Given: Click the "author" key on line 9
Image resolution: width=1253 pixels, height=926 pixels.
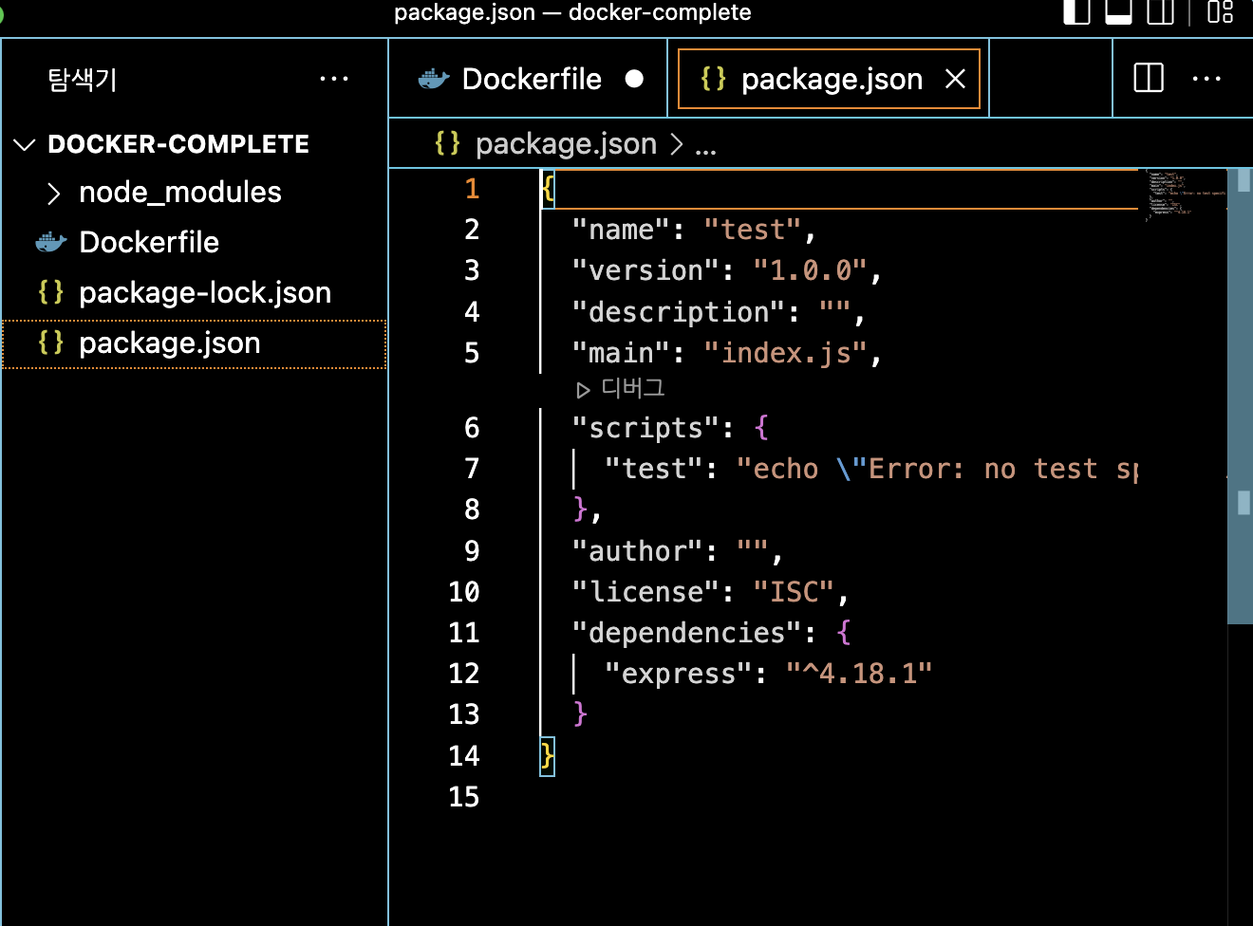Looking at the screenshot, I should click(637, 551).
